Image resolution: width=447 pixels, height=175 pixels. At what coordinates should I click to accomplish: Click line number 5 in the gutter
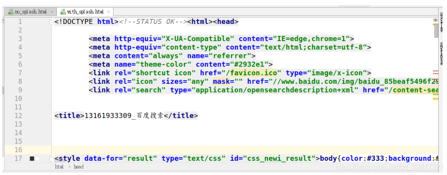click(x=20, y=56)
